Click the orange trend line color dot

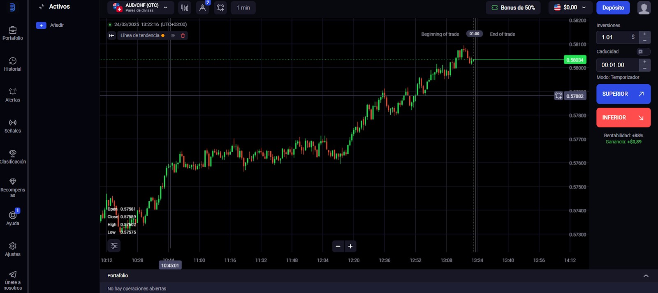(163, 36)
